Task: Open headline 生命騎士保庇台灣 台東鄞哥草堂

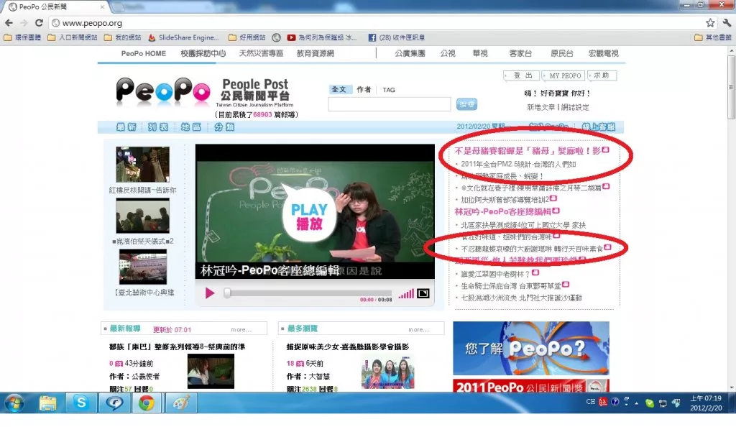Action: pyautogui.click(x=511, y=285)
